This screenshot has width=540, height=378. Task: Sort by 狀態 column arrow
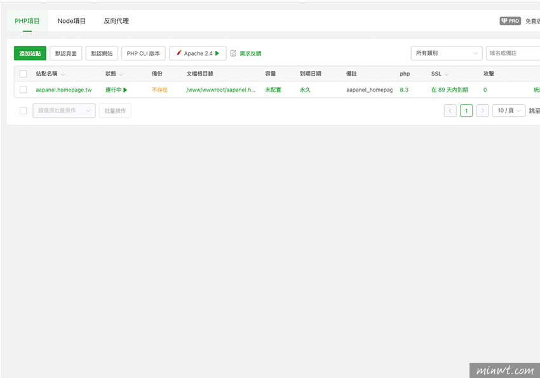pyautogui.click(x=121, y=74)
